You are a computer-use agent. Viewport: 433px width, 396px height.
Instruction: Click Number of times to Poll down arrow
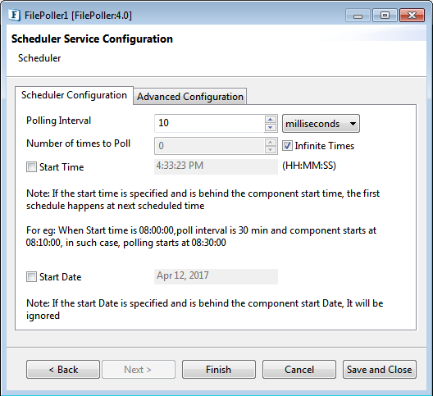(x=271, y=150)
